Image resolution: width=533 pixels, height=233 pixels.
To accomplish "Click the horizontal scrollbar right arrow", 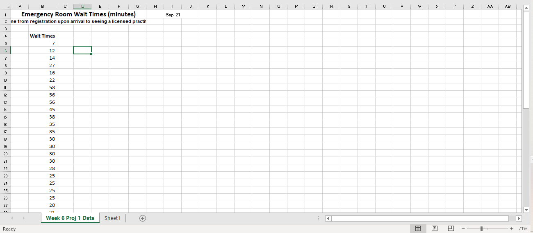I will 519,218.
